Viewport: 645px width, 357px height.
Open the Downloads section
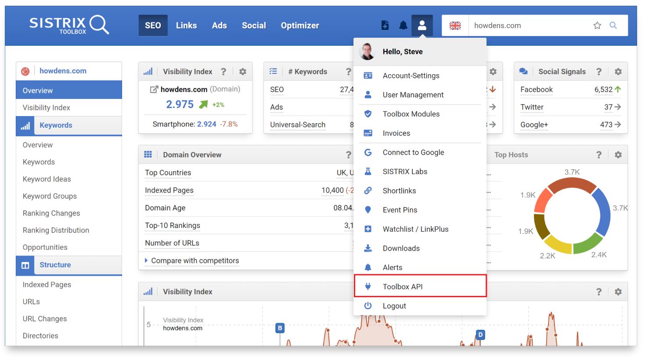(401, 248)
